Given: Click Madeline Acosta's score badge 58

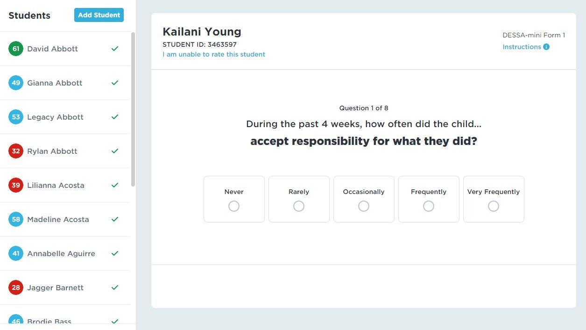Looking at the screenshot, I should 16,219.
